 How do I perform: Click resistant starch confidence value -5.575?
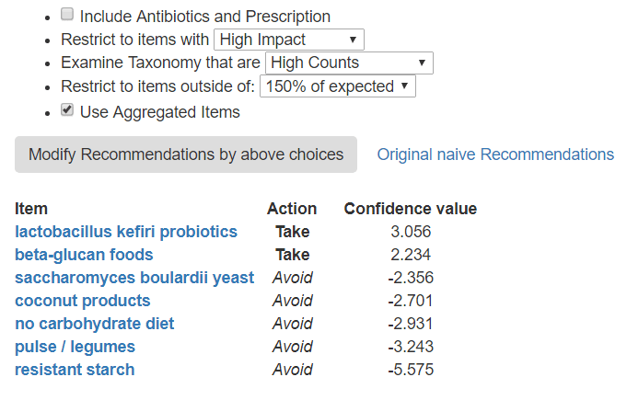(x=411, y=370)
